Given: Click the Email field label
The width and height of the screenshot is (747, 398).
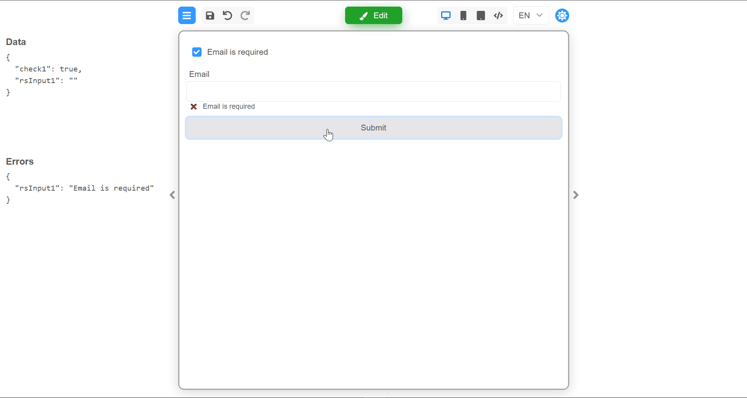Looking at the screenshot, I should pyautogui.click(x=199, y=74).
